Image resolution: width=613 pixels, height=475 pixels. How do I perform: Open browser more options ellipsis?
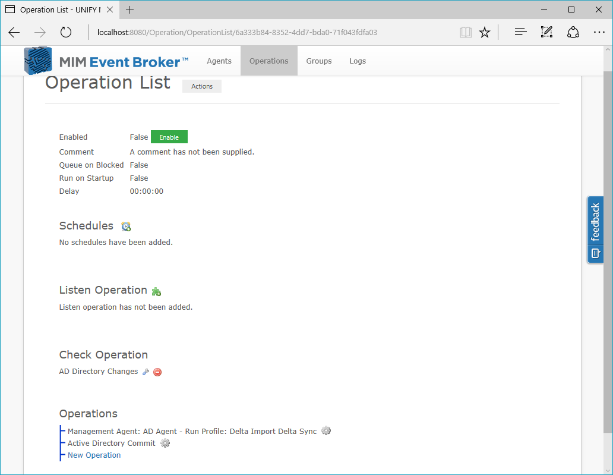(599, 32)
